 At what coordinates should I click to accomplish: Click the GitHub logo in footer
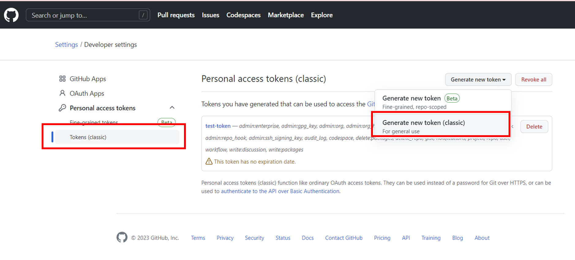pos(122,237)
